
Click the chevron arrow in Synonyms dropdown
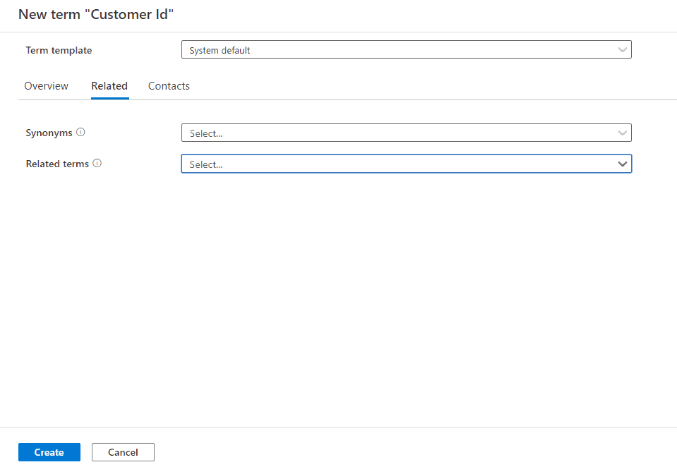pos(622,133)
